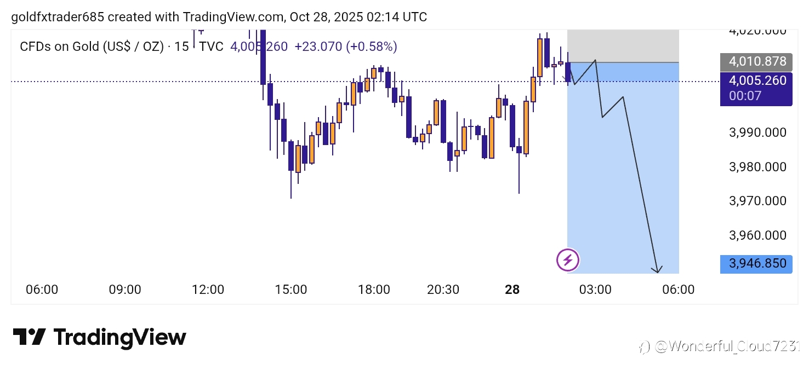809x370 pixels.
Task: Click the gray 4,010.878 price label
Action: coord(756,61)
